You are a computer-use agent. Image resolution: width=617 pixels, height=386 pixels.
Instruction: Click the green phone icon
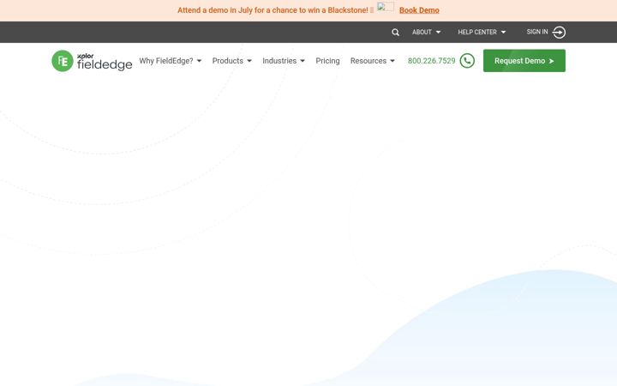click(467, 61)
